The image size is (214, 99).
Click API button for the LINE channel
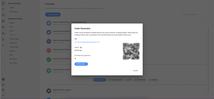coord(128,80)
